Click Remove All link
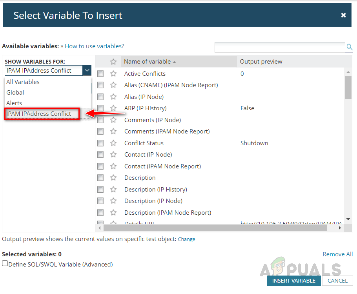Viewport: 357px width, 294px height. click(338, 254)
